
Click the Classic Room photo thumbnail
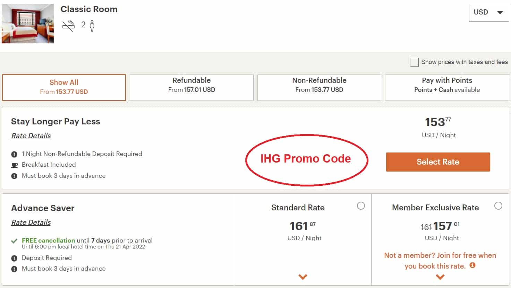tap(28, 24)
